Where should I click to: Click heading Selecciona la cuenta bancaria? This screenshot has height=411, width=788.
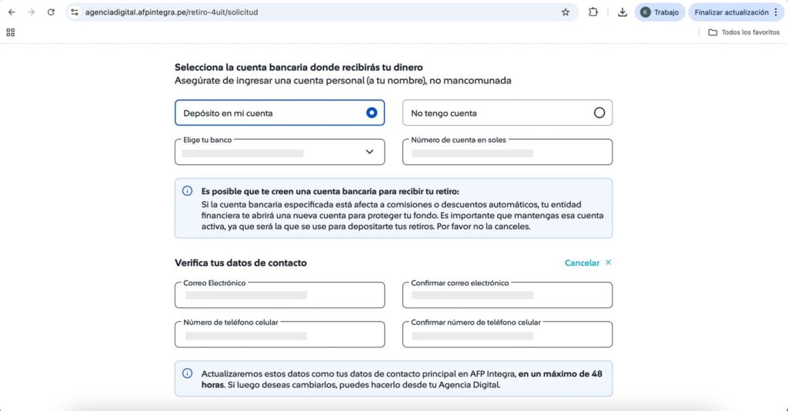pos(299,68)
